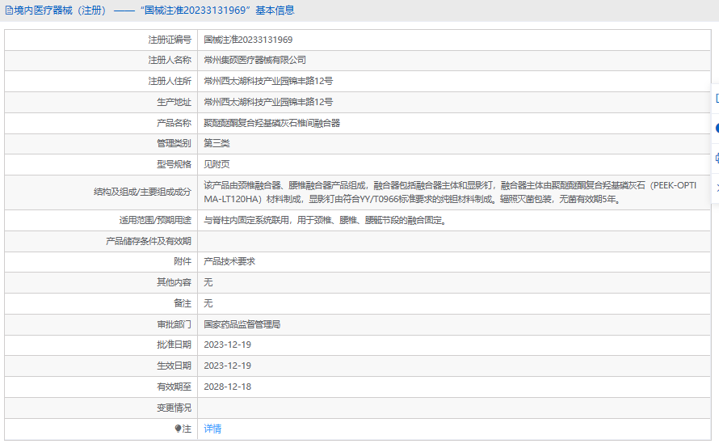Select the address in the 注册人住所 row
This screenshot has width=719, height=444.
(268, 81)
